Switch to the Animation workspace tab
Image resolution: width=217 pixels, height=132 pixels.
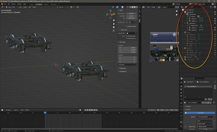coord(54,4)
